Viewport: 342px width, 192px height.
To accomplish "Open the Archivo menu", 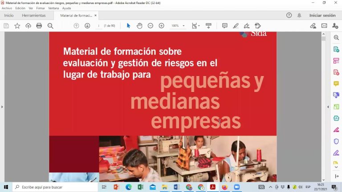I will click(7, 8).
